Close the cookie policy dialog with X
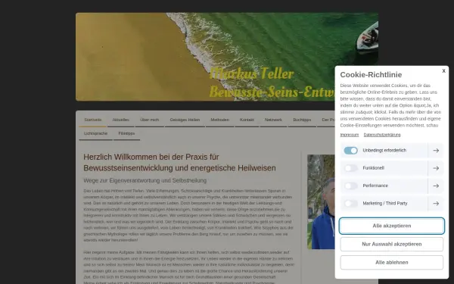The image size is (454, 284). click(x=443, y=70)
